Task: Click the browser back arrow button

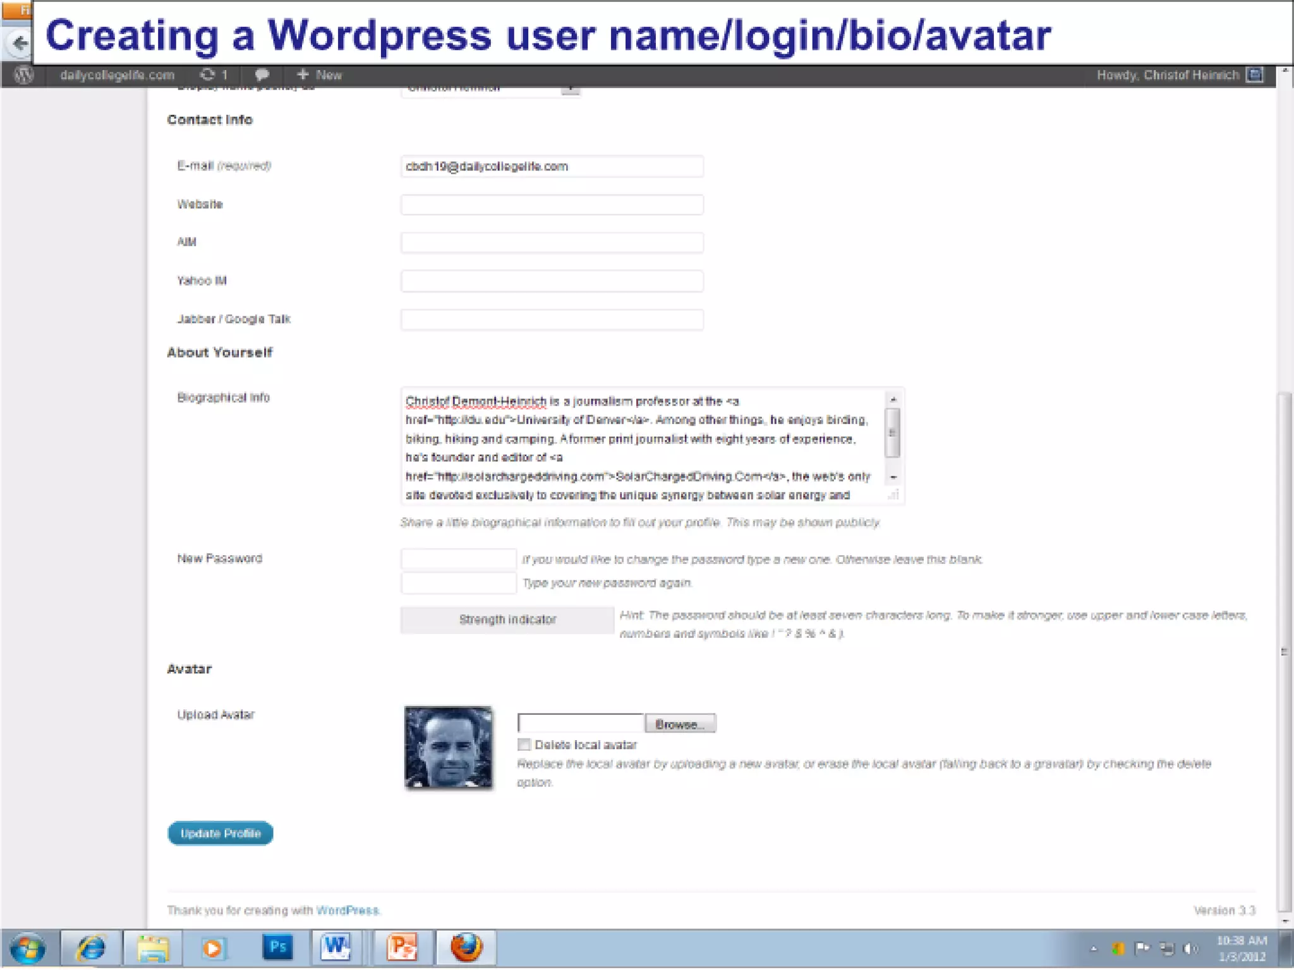Action: pyautogui.click(x=20, y=43)
